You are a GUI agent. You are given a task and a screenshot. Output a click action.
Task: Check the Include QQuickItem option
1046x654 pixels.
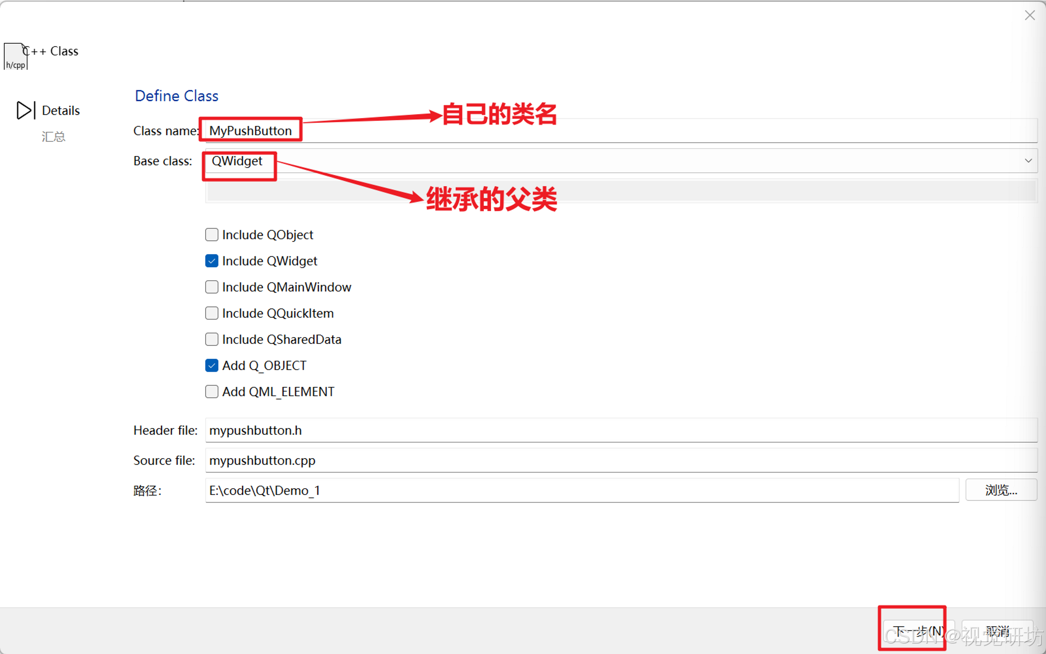[x=212, y=313]
